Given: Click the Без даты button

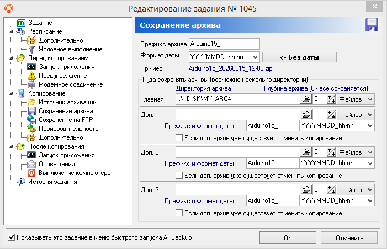Looking at the screenshot, I should [299, 57].
